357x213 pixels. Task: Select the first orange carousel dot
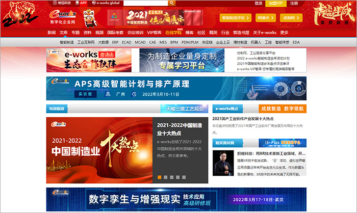coord(160,177)
